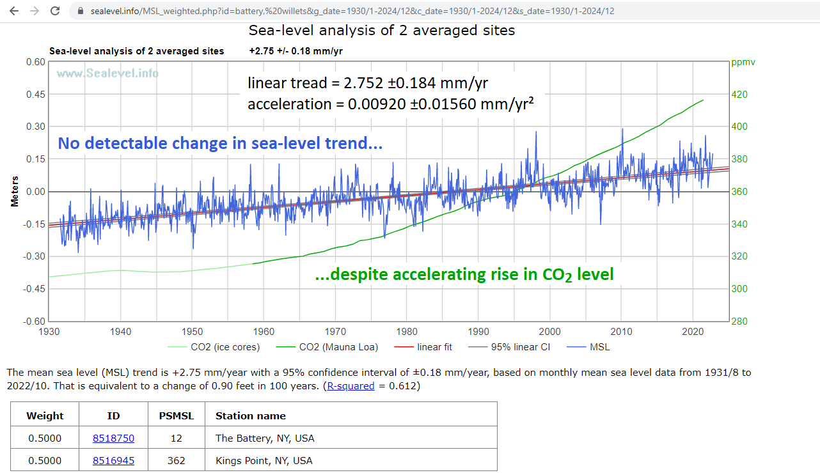The width and height of the screenshot is (820, 473).
Task: Click the browser forward arrow
Action: (x=35, y=11)
